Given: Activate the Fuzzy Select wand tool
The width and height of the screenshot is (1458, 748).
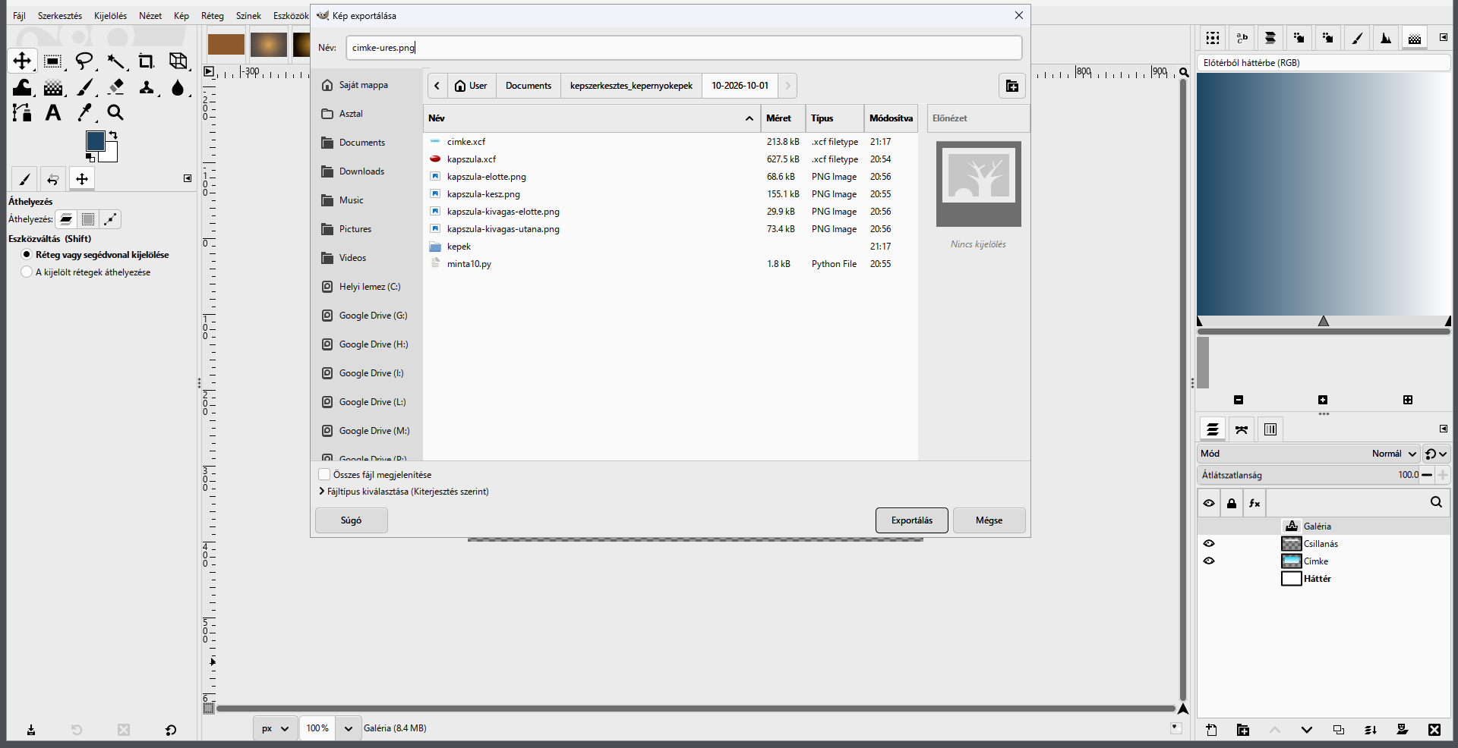Looking at the screenshot, I should [115, 61].
